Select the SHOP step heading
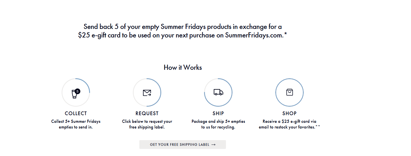The height and width of the screenshot is (156, 411). pos(290,113)
